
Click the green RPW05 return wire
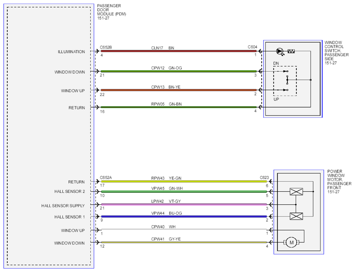point(179,107)
